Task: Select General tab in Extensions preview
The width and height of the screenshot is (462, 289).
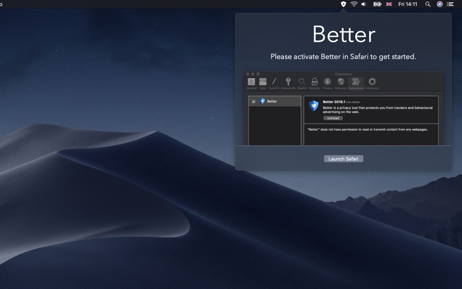Action: [251, 83]
